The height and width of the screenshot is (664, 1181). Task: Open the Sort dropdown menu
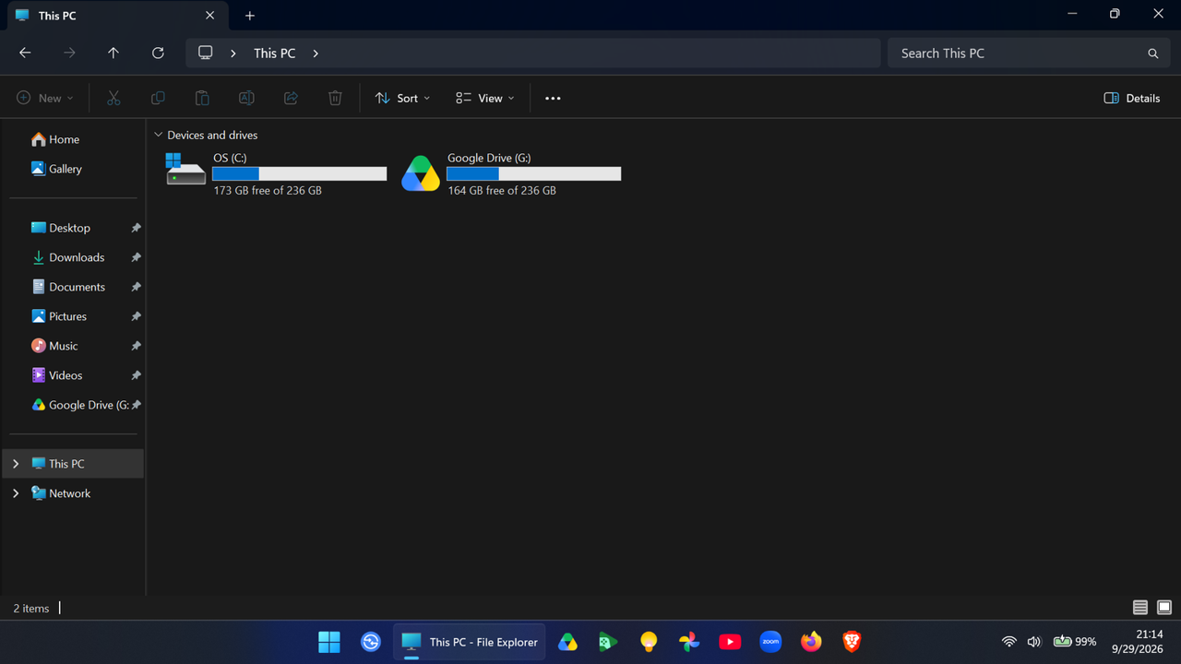coord(403,98)
